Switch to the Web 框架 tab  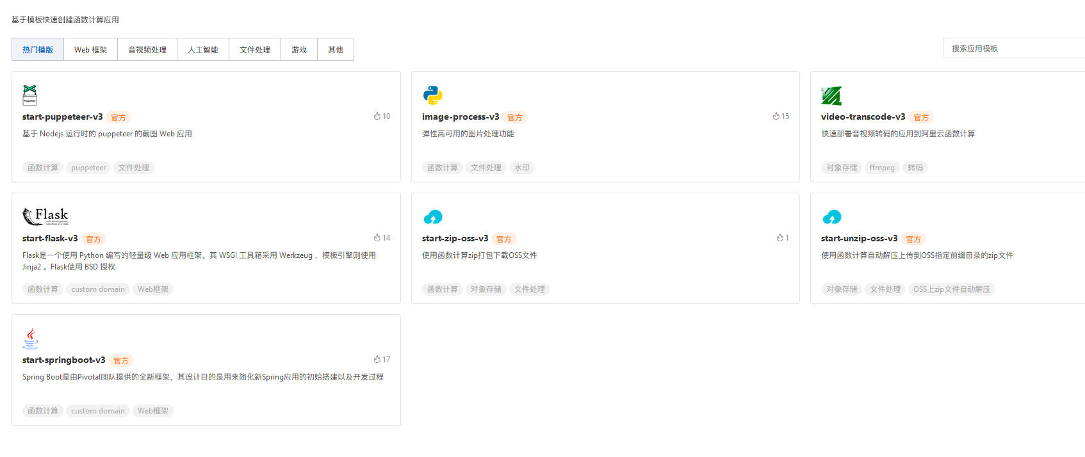[90, 49]
